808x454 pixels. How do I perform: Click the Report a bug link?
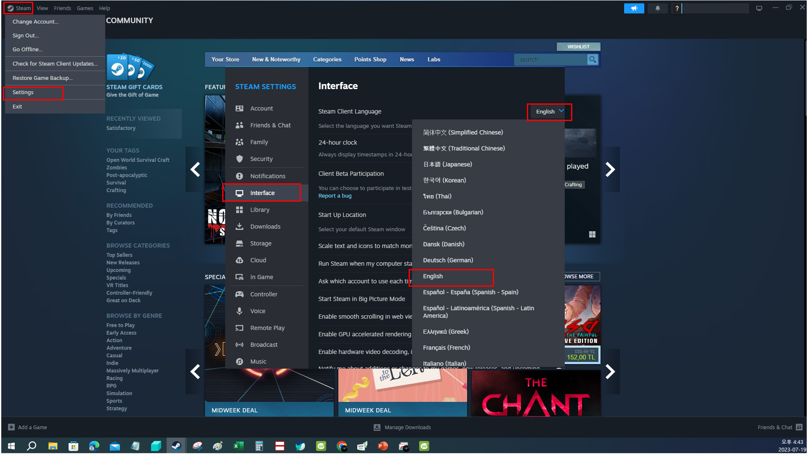(x=335, y=196)
